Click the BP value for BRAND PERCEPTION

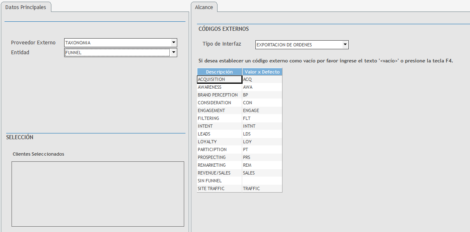(262, 95)
